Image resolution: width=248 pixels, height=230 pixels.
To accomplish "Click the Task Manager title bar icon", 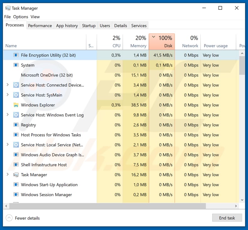I will (8, 8).
